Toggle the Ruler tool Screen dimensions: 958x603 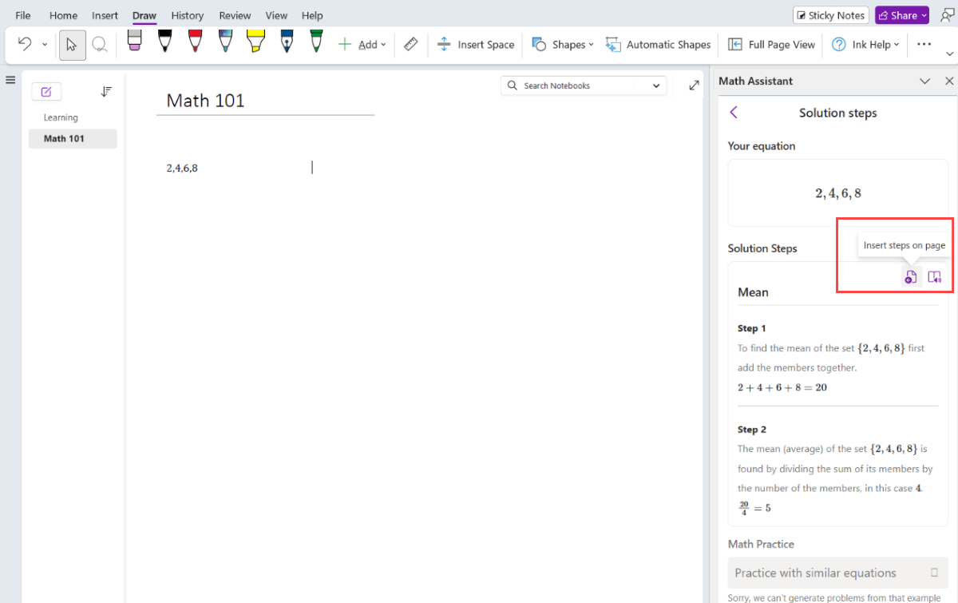pyautogui.click(x=411, y=45)
